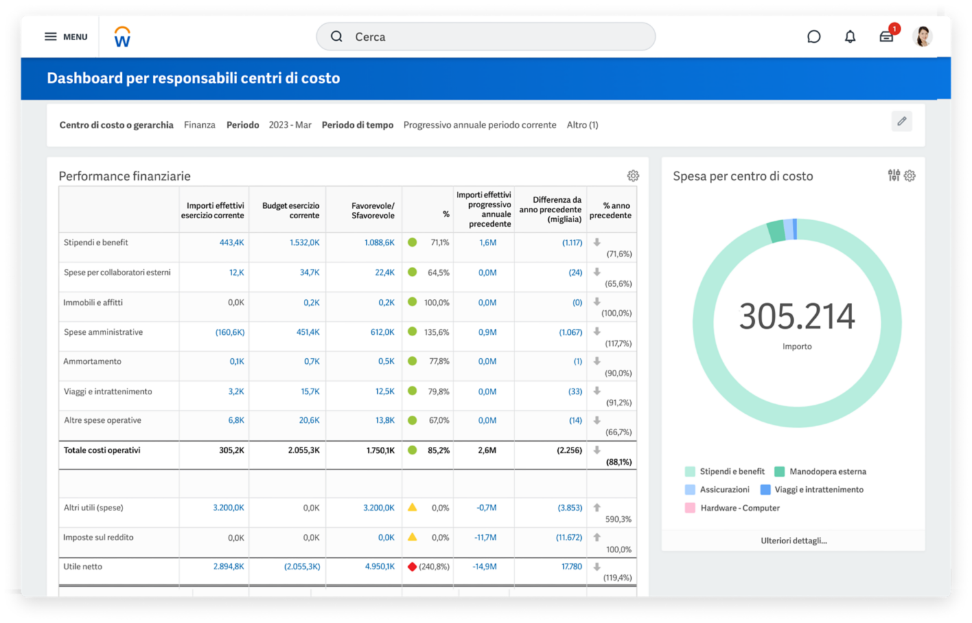Open the 443,4K Stipendi e benefit value
This screenshot has height=623, width=972.
click(x=231, y=243)
